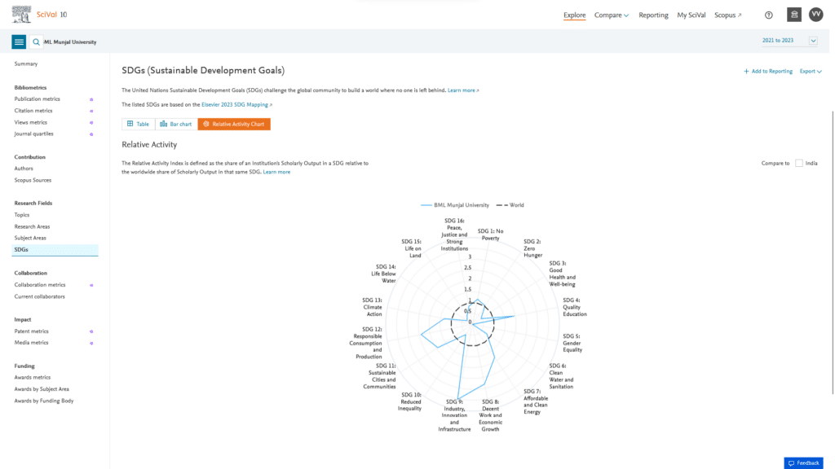This screenshot has width=835, height=469.
Task: Click the Elsevier tree logo
Action: point(21,15)
